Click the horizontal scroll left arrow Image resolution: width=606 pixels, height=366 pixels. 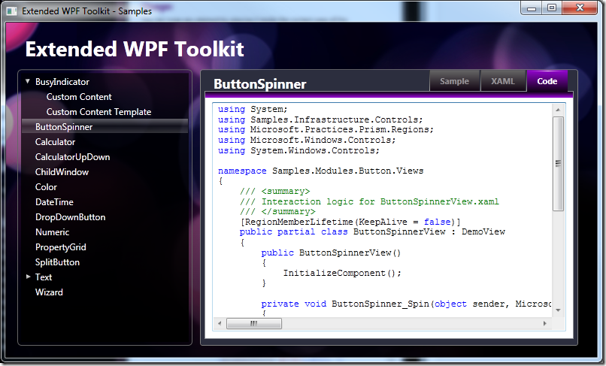(x=220, y=323)
